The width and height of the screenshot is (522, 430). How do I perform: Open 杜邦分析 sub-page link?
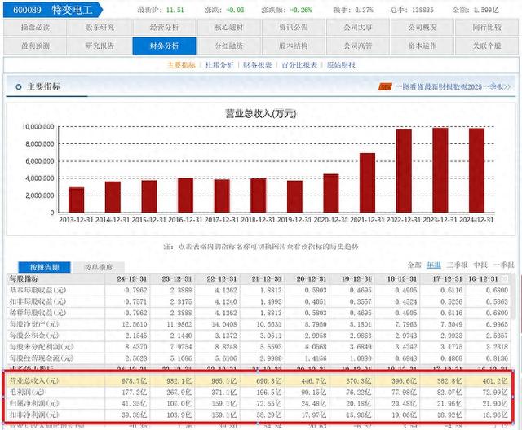coord(219,65)
